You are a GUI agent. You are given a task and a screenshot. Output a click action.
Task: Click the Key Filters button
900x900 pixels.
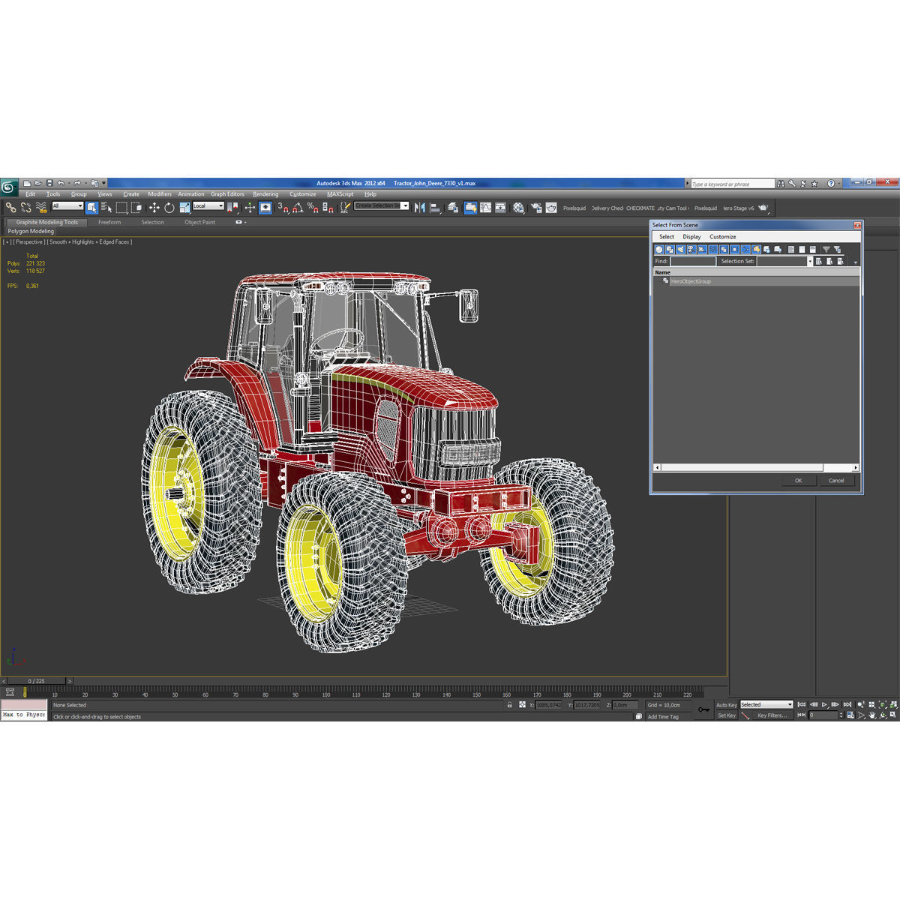tap(772, 715)
